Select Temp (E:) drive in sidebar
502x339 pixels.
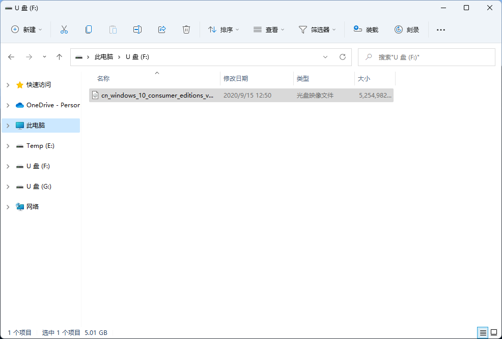(40, 146)
